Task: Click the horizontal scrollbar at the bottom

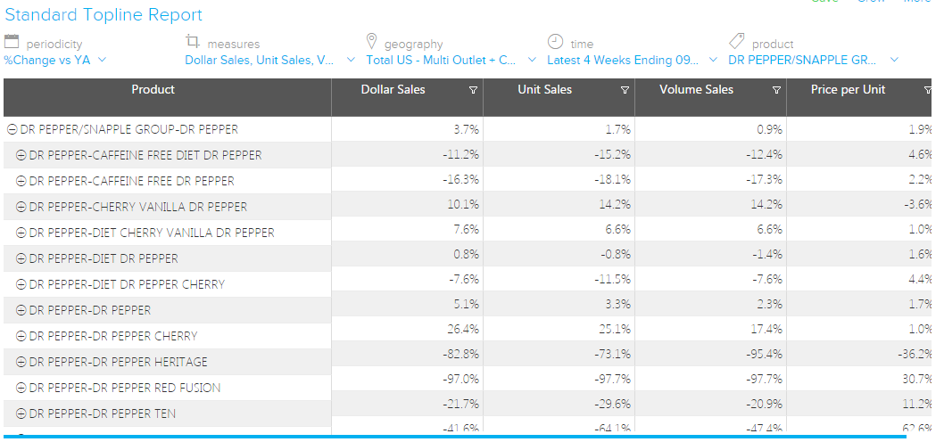Action: (446, 437)
